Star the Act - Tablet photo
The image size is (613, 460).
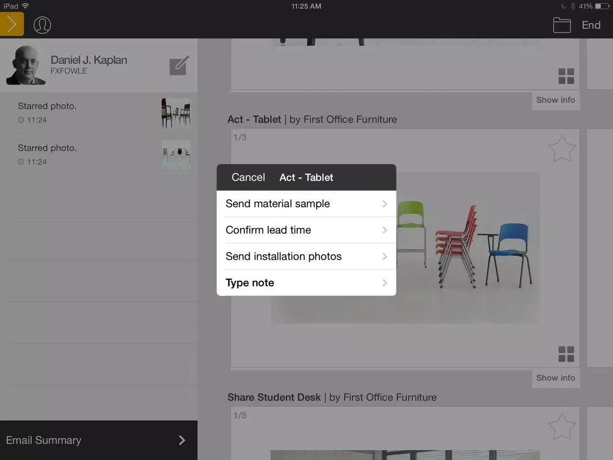562,148
